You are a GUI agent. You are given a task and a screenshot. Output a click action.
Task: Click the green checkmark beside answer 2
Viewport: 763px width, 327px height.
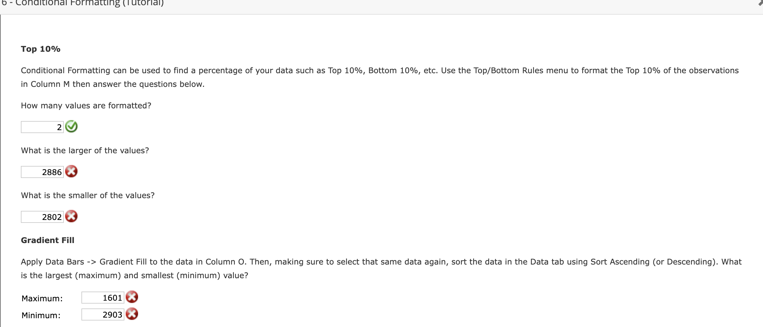coord(71,126)
